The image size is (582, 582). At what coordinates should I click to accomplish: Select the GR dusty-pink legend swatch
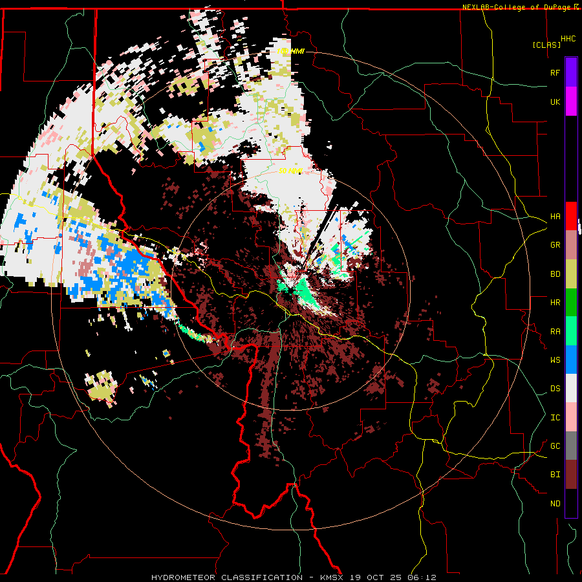571,245
